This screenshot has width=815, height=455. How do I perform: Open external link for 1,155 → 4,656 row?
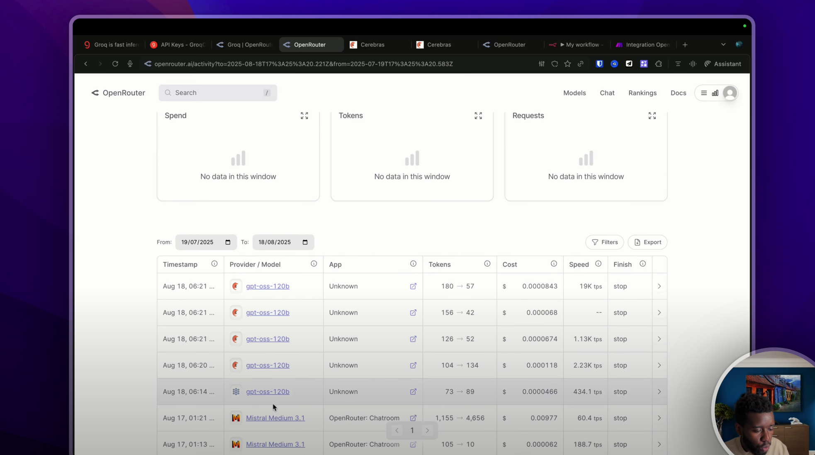(413, 418)
